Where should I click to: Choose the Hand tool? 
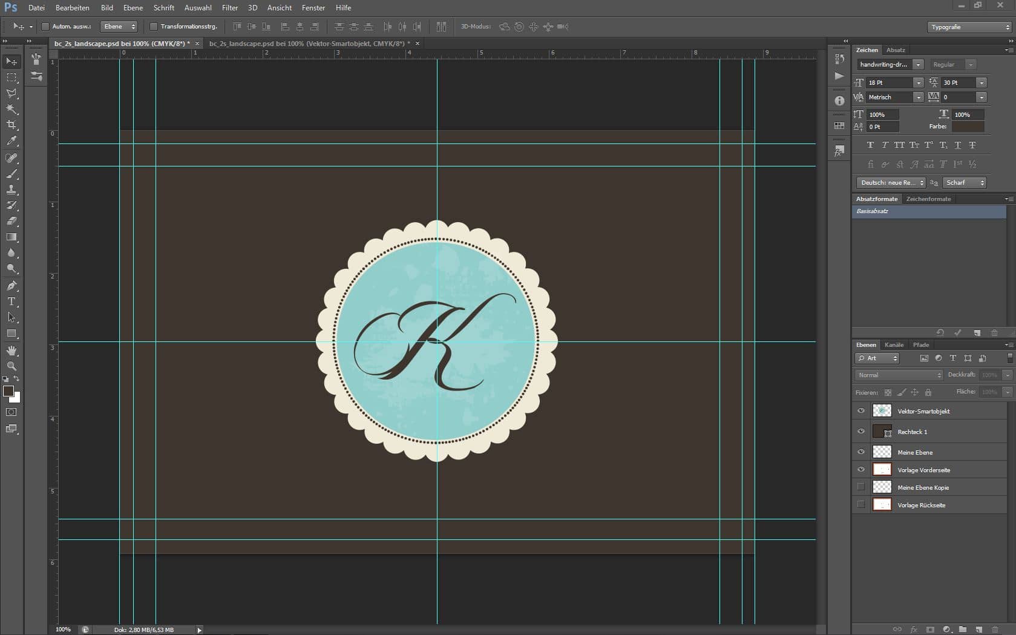coord(11,350)
